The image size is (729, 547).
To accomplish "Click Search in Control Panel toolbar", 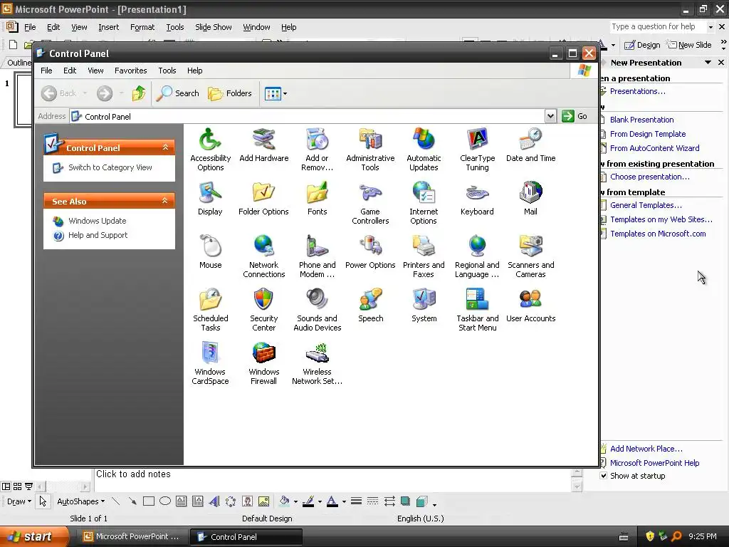I will pos(177,93).
